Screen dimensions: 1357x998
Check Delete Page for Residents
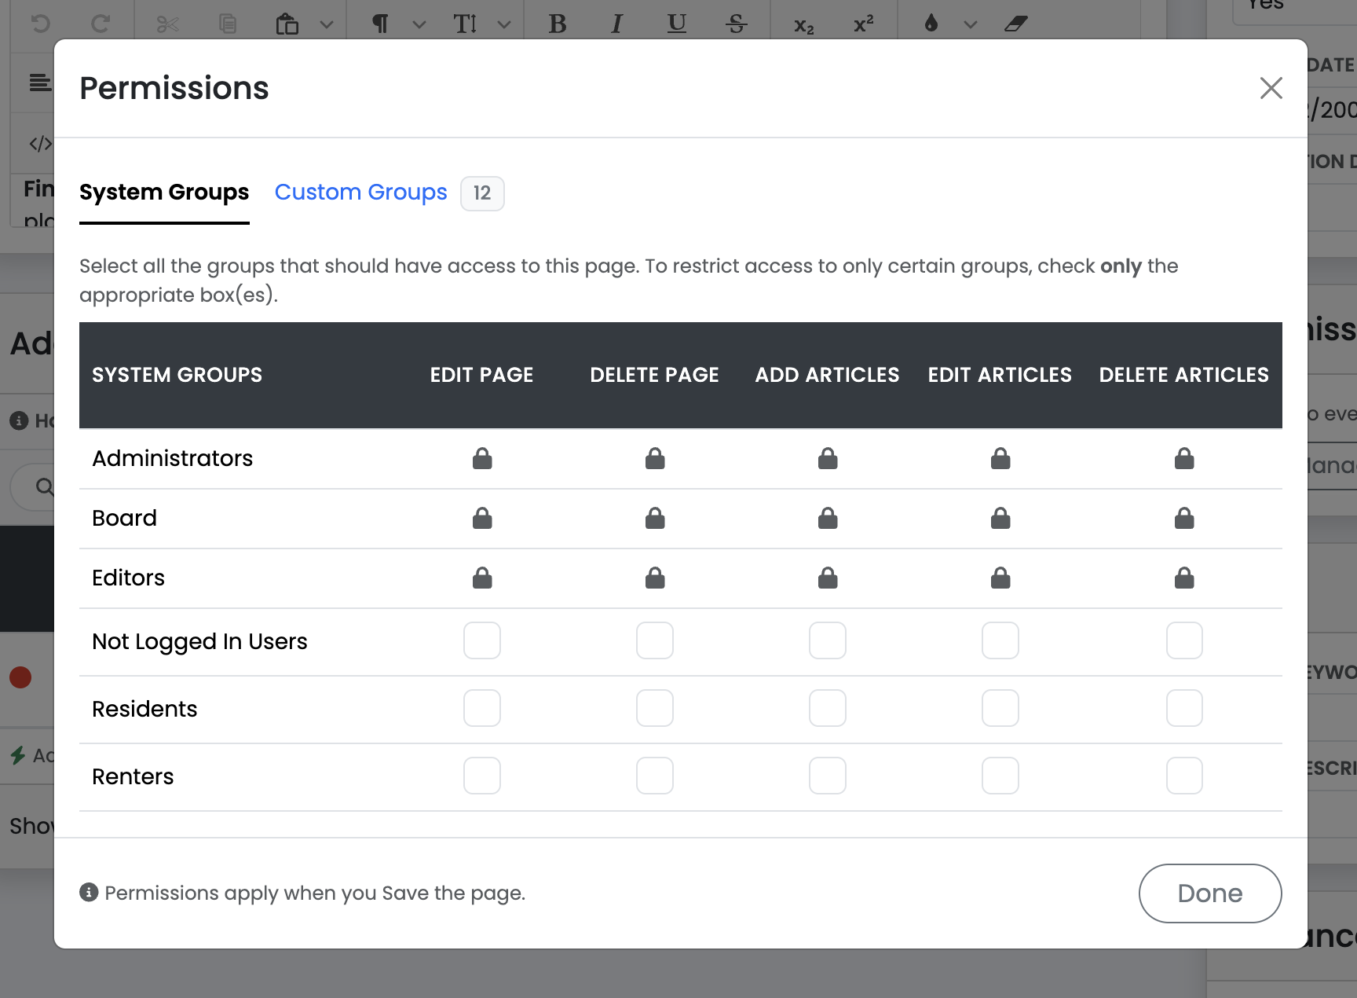pos(655,708)
